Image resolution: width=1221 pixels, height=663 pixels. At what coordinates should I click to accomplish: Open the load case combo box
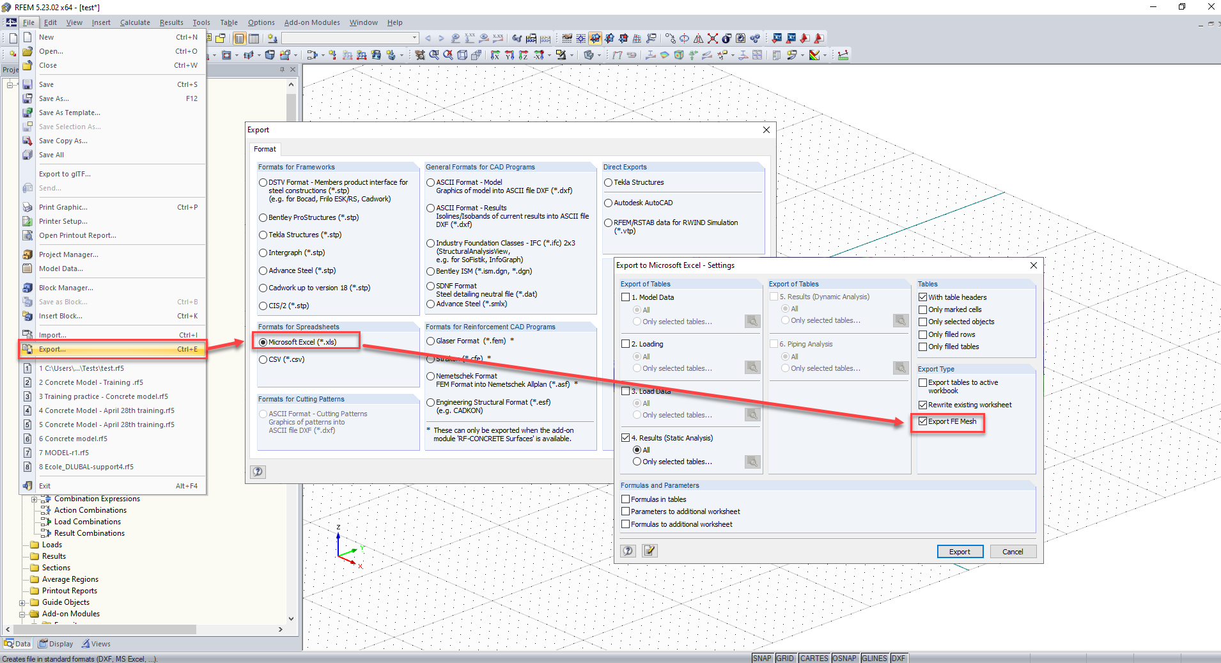pos(350,38)
